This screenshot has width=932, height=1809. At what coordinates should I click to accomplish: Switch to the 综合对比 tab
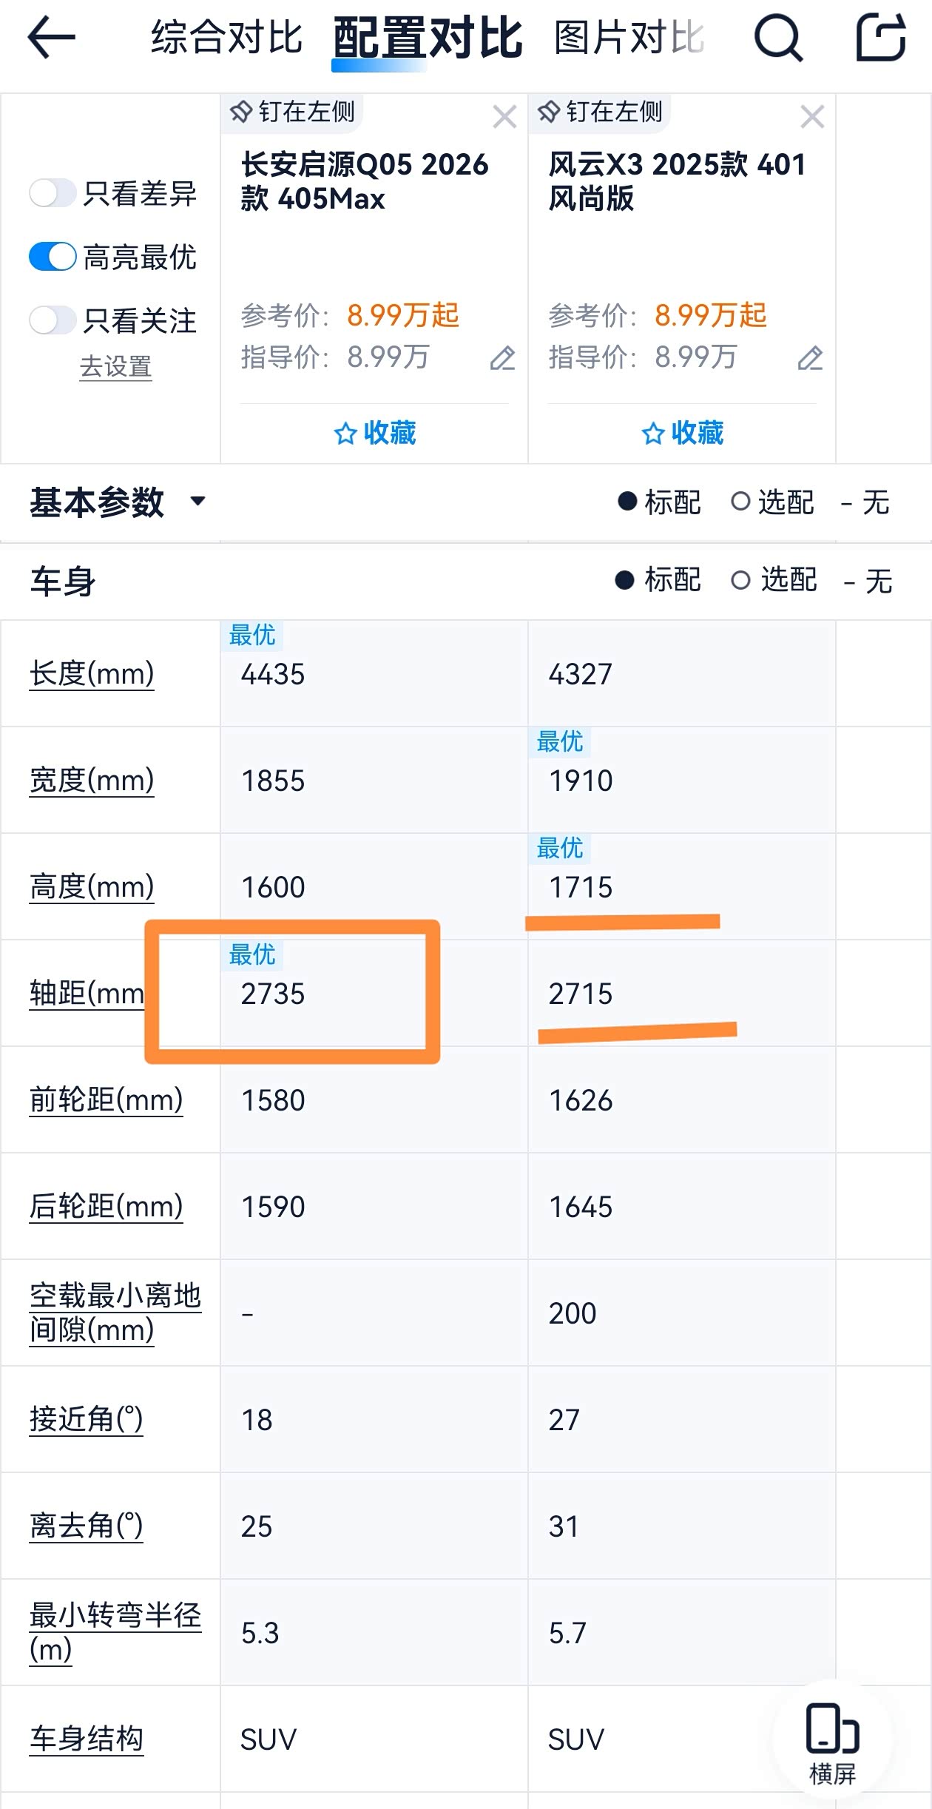tap(226, 37)
